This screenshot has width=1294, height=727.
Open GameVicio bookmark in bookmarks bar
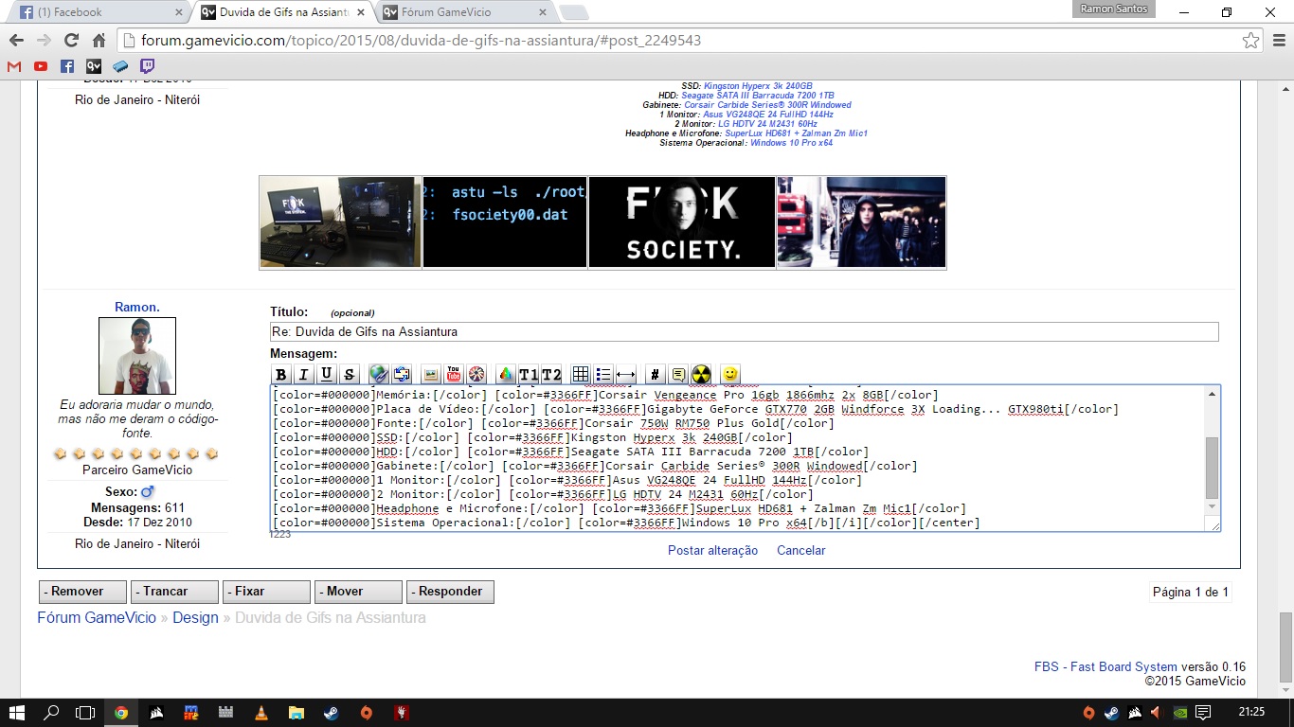(94, 66)
